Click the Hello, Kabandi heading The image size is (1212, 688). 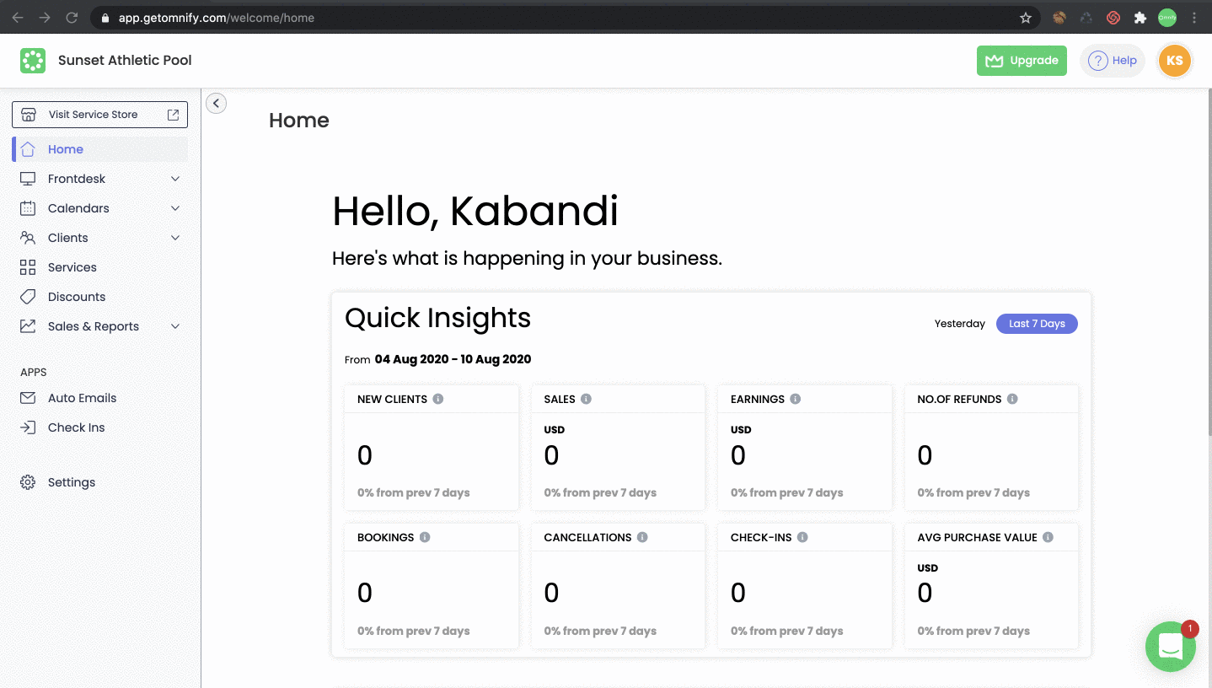[475, 212]
